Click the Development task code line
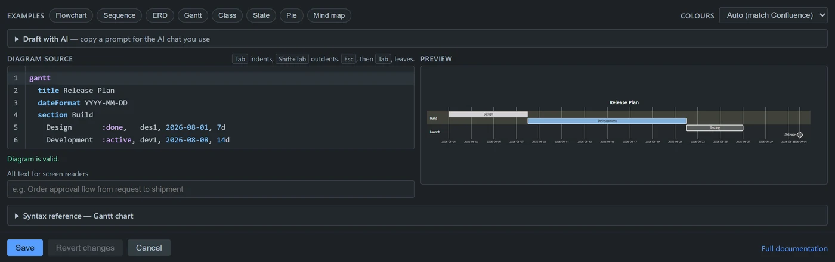 (221, 140)
